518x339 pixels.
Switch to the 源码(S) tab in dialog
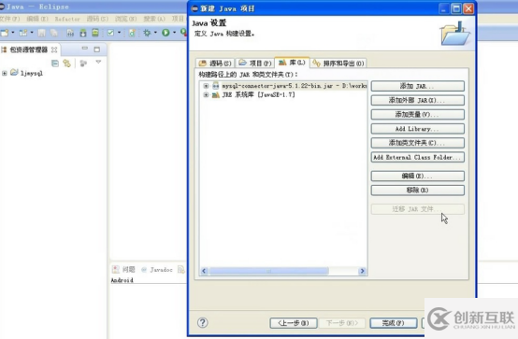[x=215, y=64]
